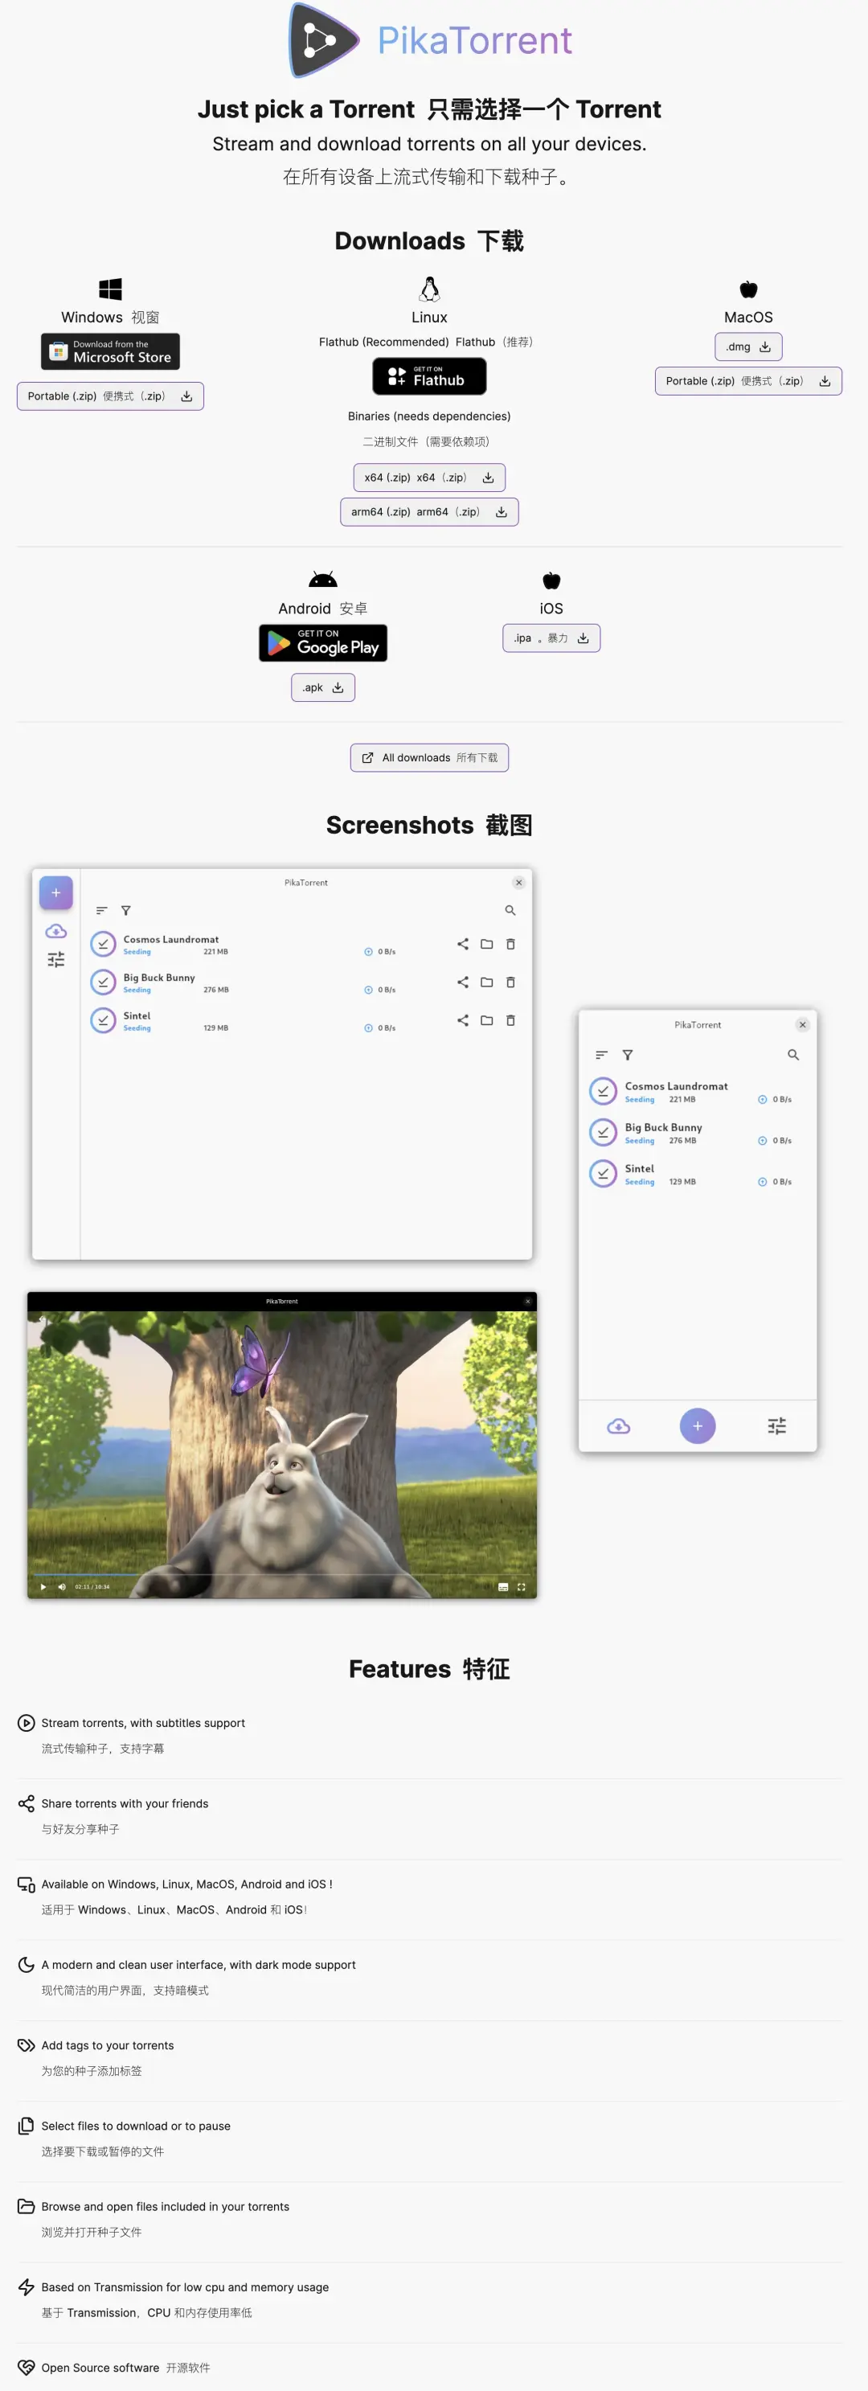The image size is (868, 2391).
Task: Download the iOS .ipa file
Action: tap(551, 638)
